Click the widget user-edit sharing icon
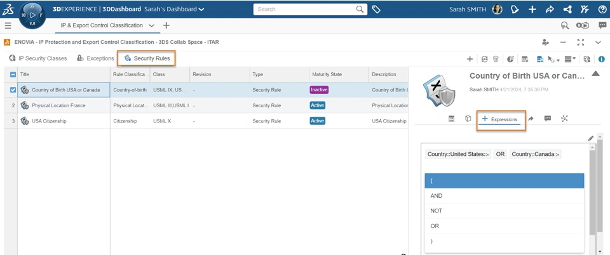The image size is (610, 255). (546, 42)
